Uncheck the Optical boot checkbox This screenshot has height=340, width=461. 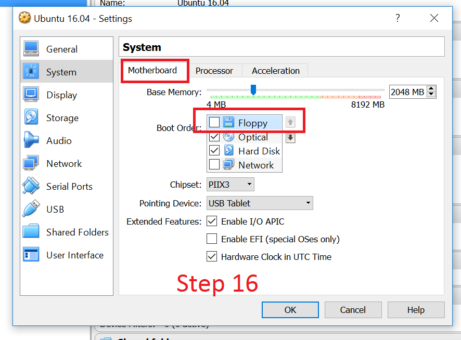(214, 137)
